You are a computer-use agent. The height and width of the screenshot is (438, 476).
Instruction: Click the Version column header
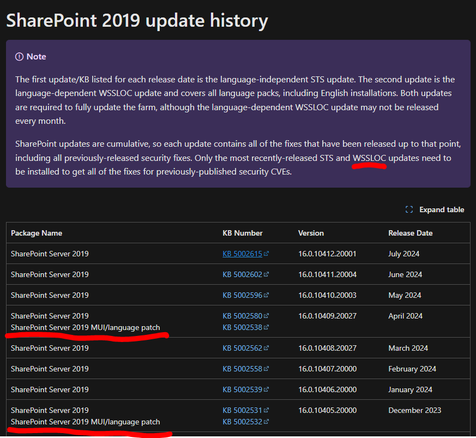click(311, 233)
